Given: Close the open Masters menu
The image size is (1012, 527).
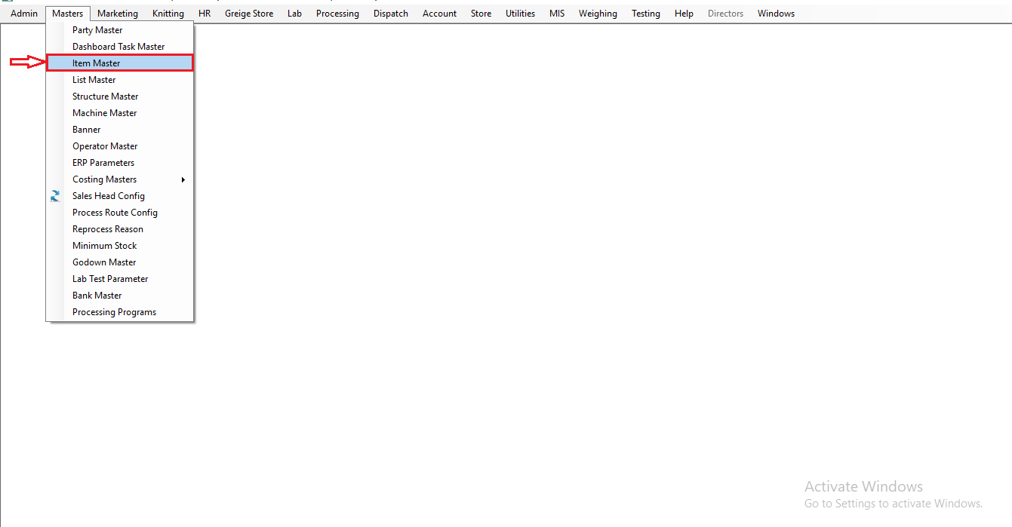Looking at the screenshot, I should [68, 14].
